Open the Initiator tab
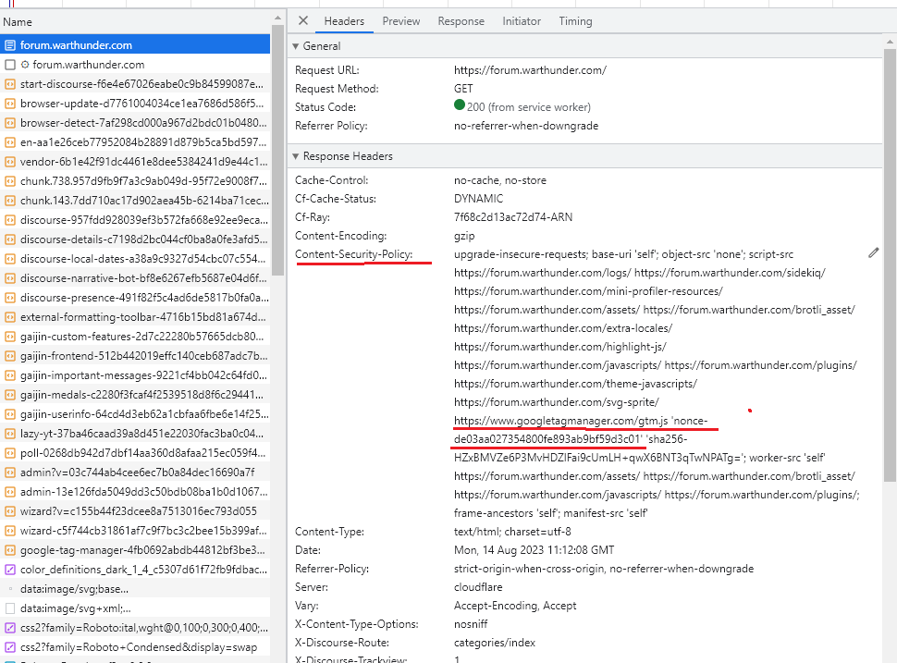The image size is (897, 663). coord(522,21)
